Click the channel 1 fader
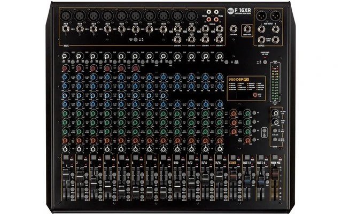The image size is (342, 214). coord(66,174)
